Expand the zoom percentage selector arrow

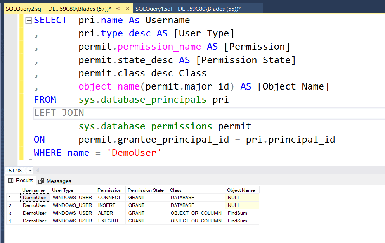click(30, 171)
